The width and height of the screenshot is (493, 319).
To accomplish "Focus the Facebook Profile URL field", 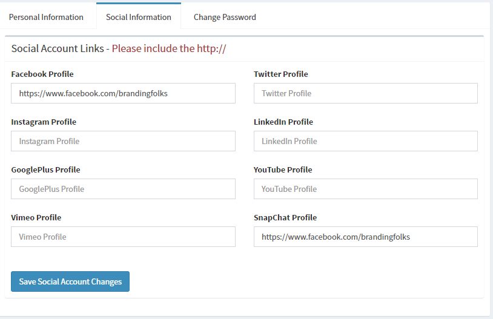I will pos(123,93).
